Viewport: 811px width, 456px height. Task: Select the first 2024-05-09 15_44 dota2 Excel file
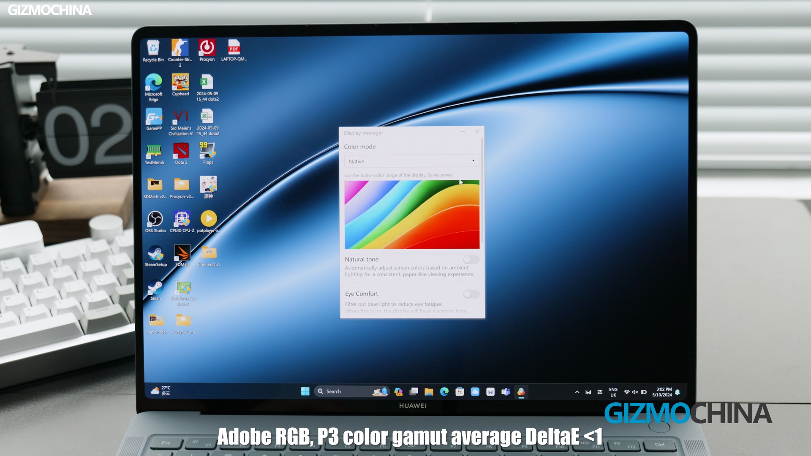tap(207, 88)
